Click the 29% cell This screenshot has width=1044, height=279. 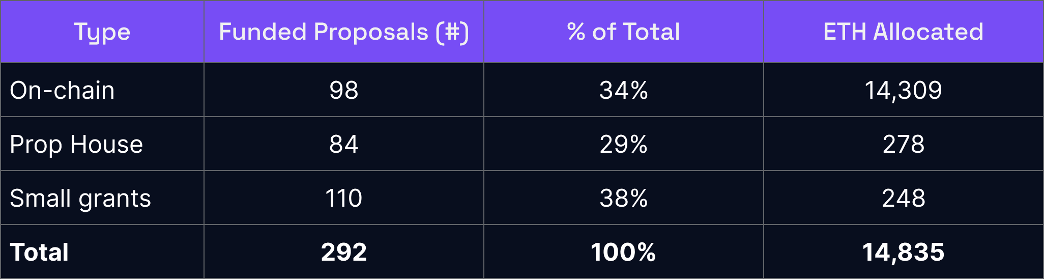tap(624, 144)
